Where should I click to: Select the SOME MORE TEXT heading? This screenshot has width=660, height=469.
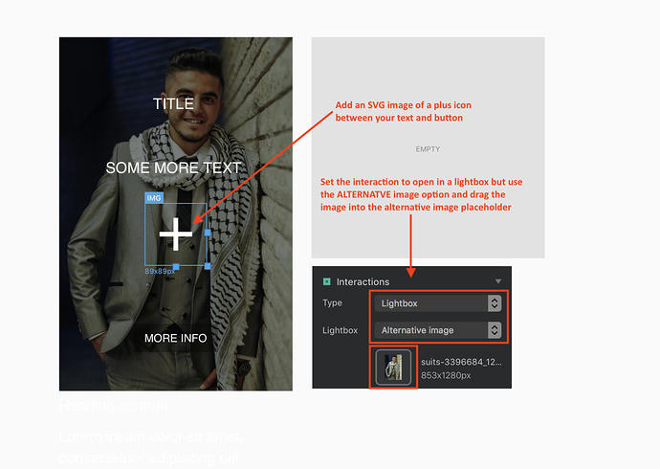click(x=173, y=168)
